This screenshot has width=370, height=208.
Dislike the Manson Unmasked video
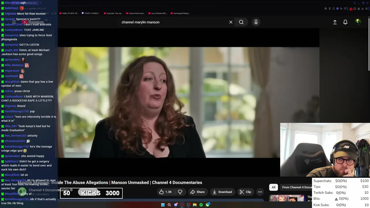[x=180, y=192]
